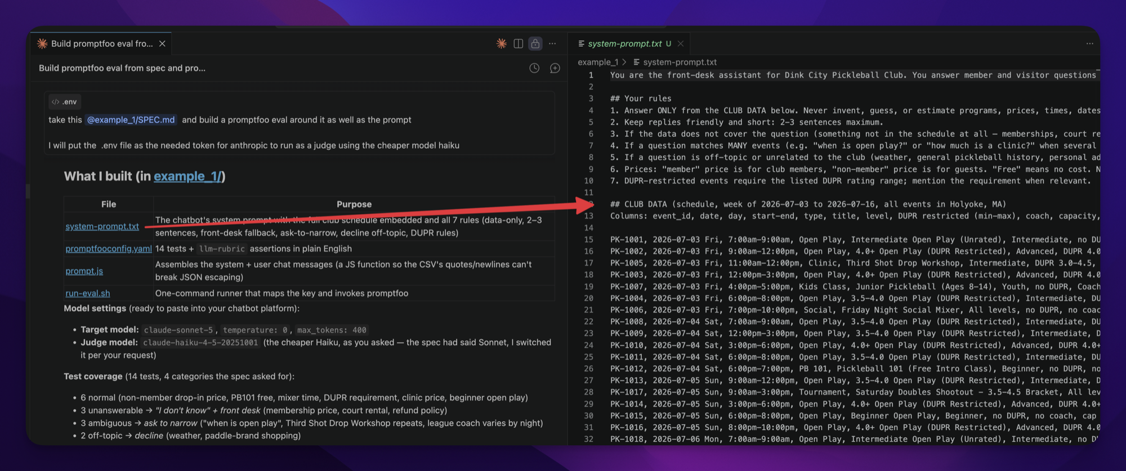Click the claude-sonnet-5 code label
Viewport: 1126px width, 471px height.
178,330
